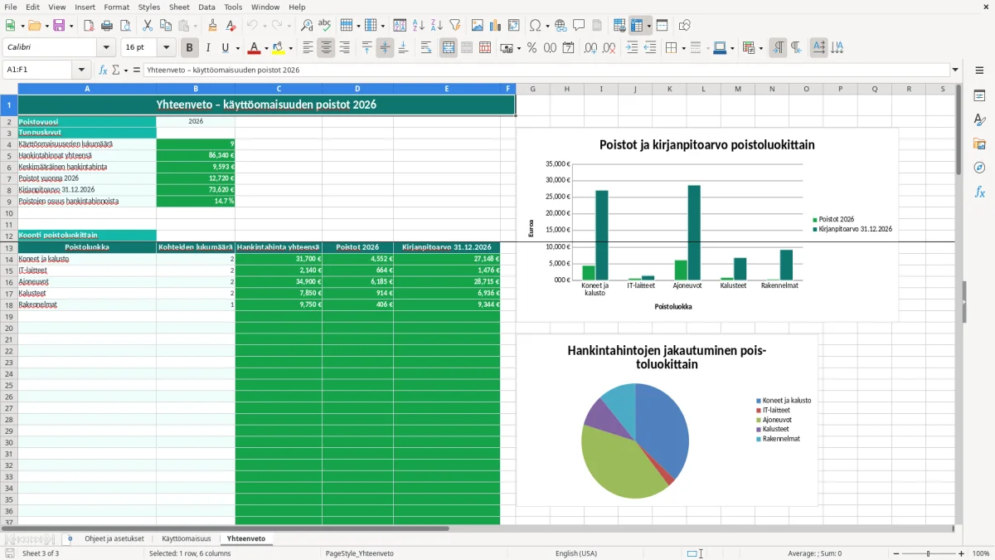Click the Save document icon
995x560 pixels.
tap(59, 26)
